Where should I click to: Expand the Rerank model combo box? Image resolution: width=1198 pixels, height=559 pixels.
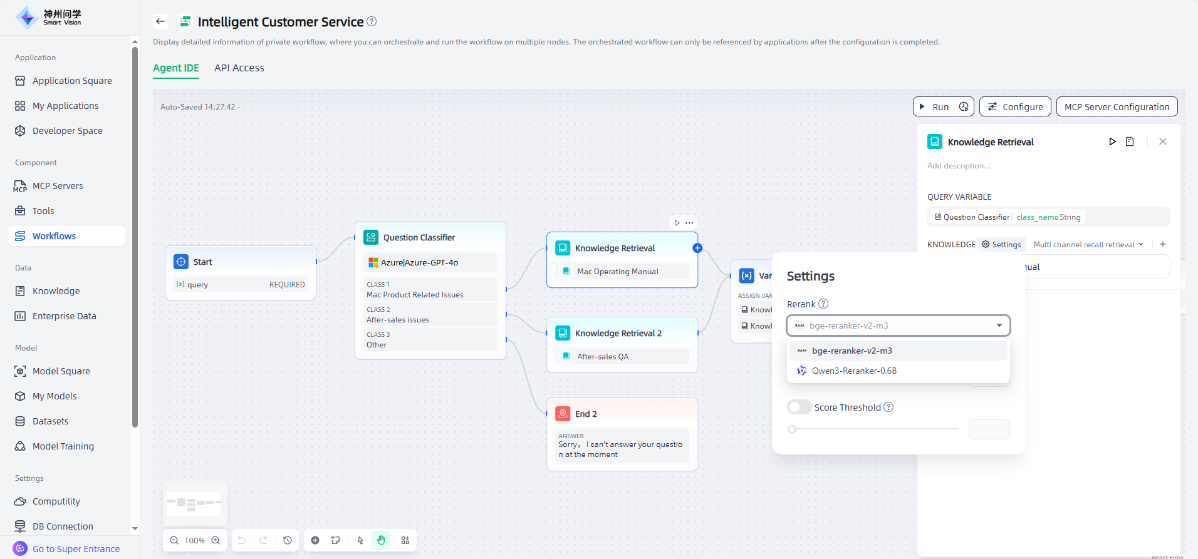[x=898, y=326]
